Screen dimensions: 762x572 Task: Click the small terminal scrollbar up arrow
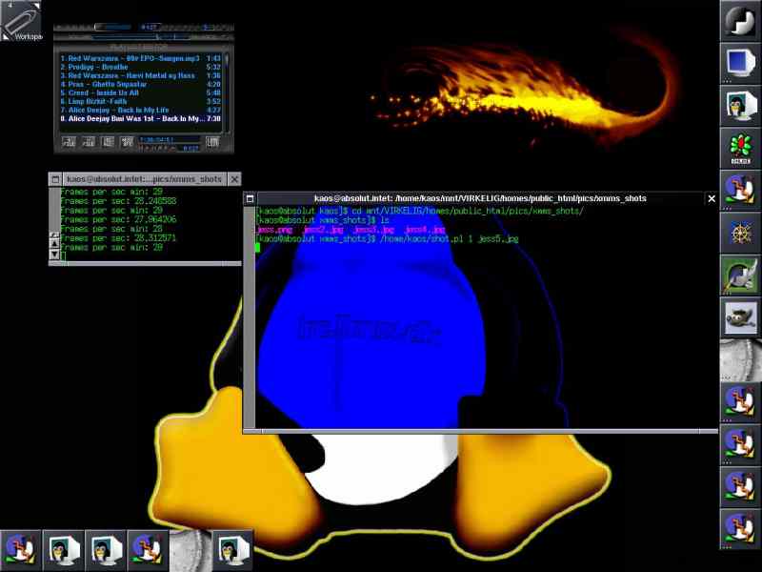54,244
